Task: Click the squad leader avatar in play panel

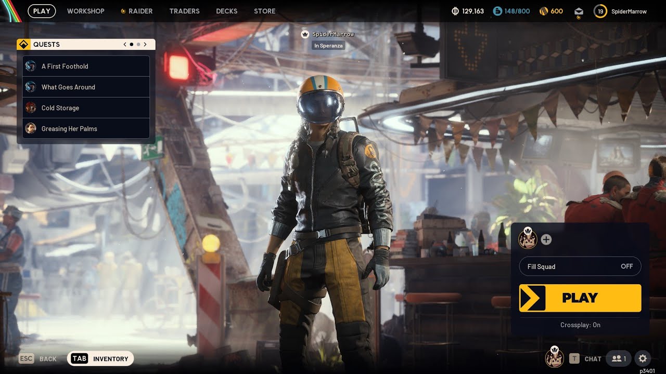Action: tap(528, 238)
